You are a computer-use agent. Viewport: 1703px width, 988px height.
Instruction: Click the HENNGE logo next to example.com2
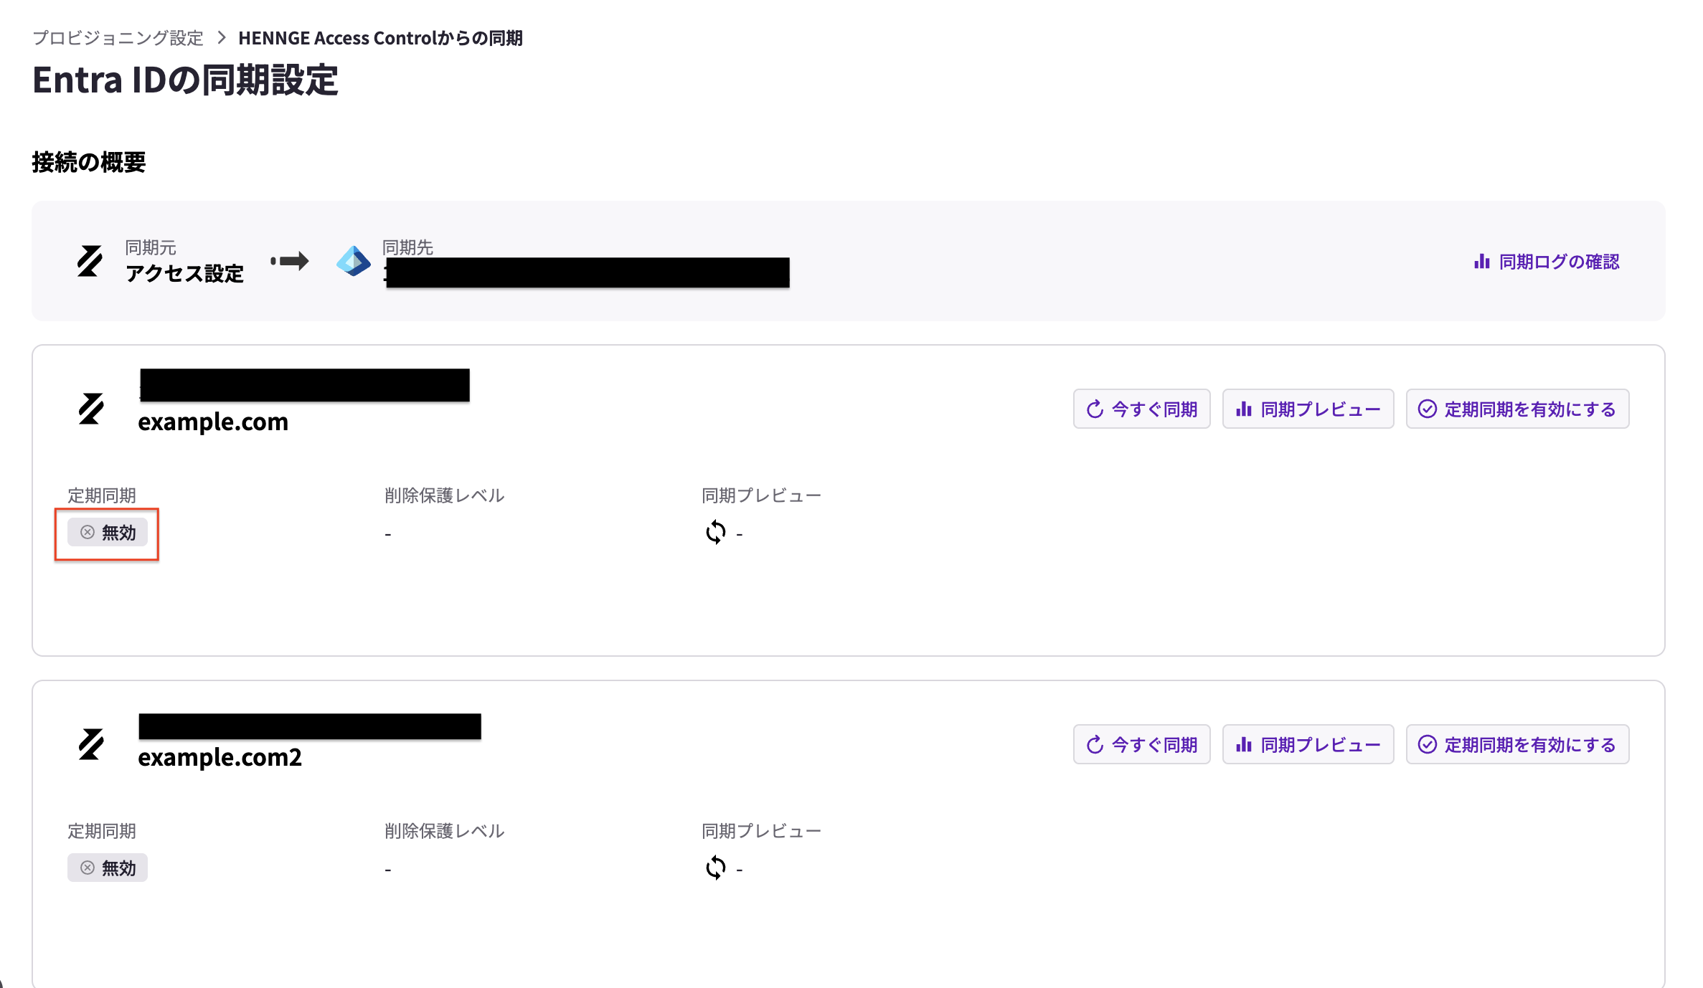91,744
